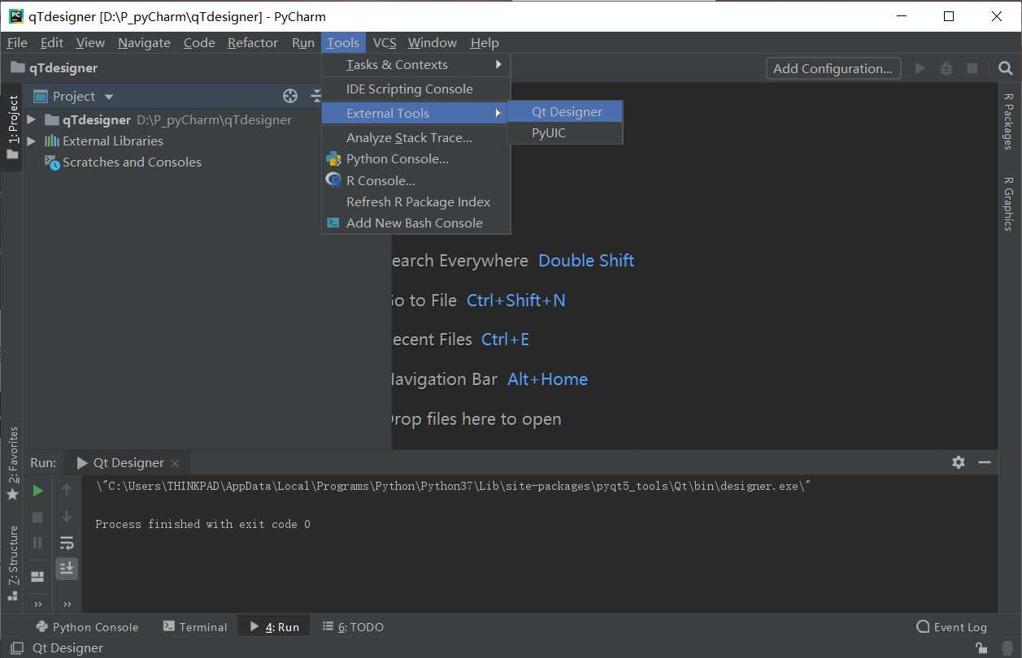
Task: Close the Qt Designer run tab
Action: [x=175, y=463]
